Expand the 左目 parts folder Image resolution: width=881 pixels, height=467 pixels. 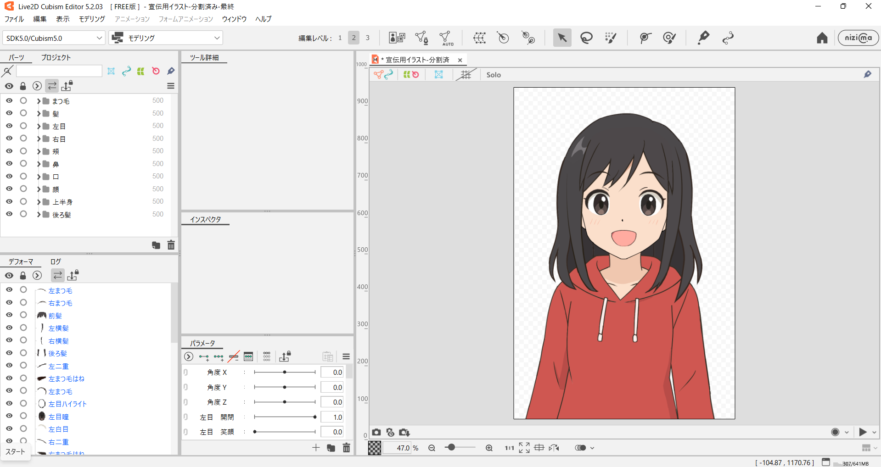(39, 126)
